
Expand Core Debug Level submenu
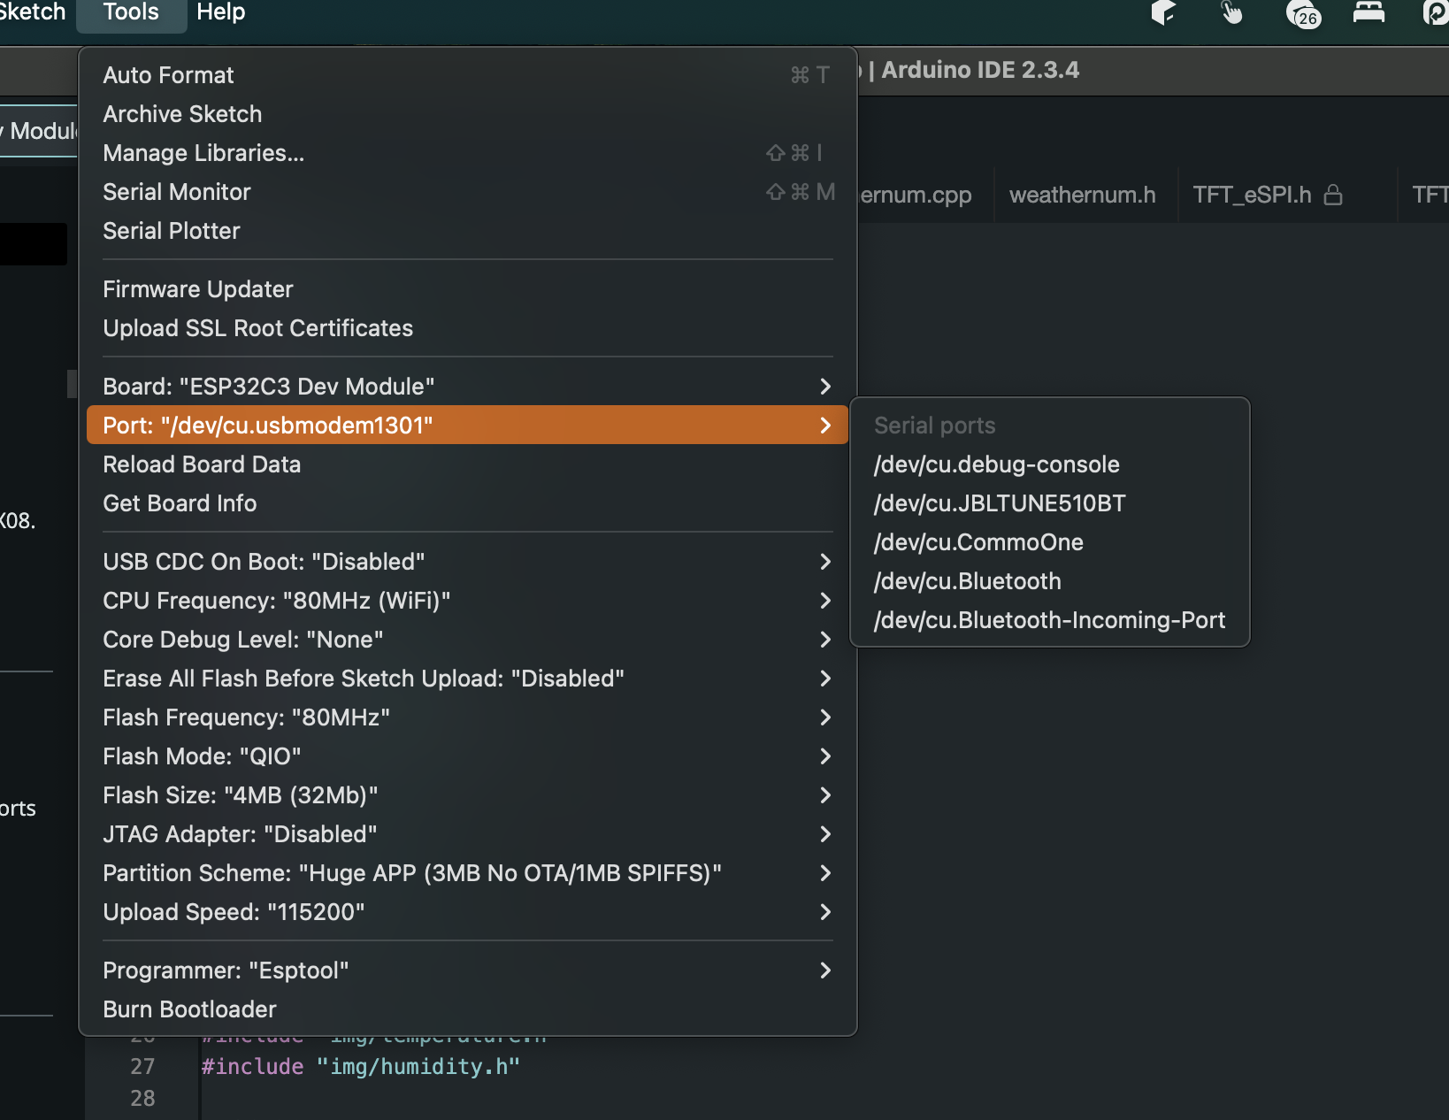(468, 640)
